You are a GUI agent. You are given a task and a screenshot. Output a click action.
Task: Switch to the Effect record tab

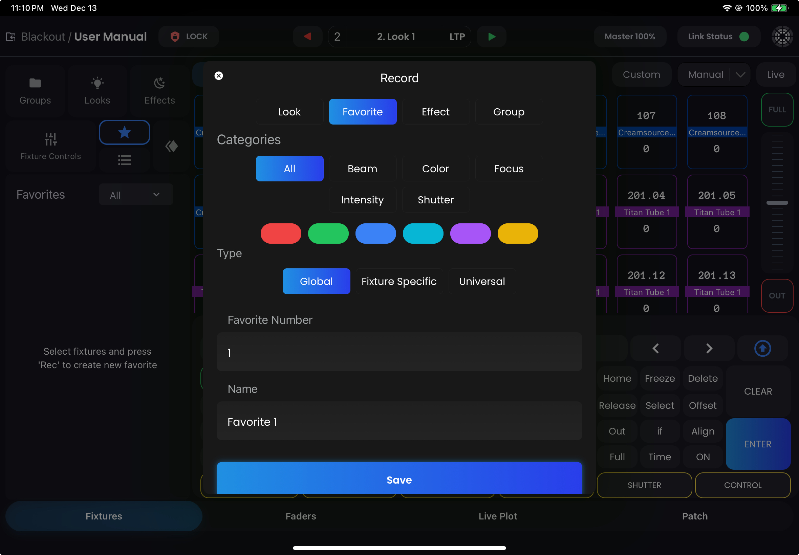pos(435,112)
